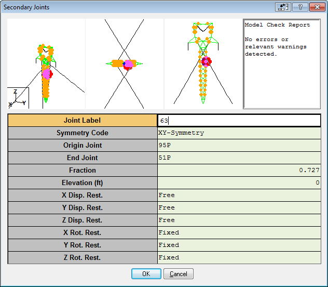328x287 pixels.
Task: Edit the Joint Label field with 63
Action: click(239, 121)
